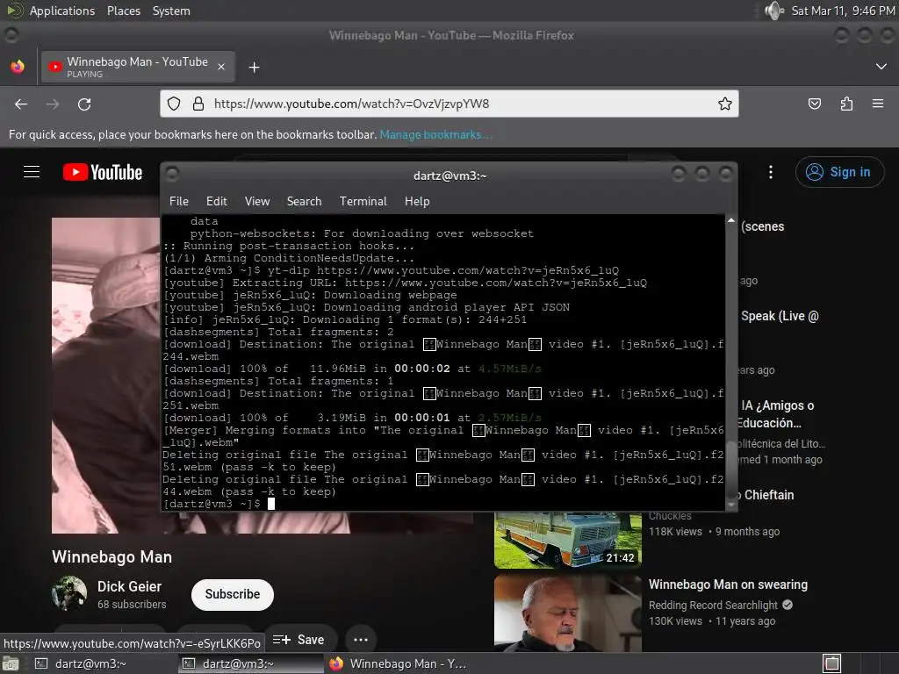Open Firefox extensions puzzle icon

coord(846,104)
